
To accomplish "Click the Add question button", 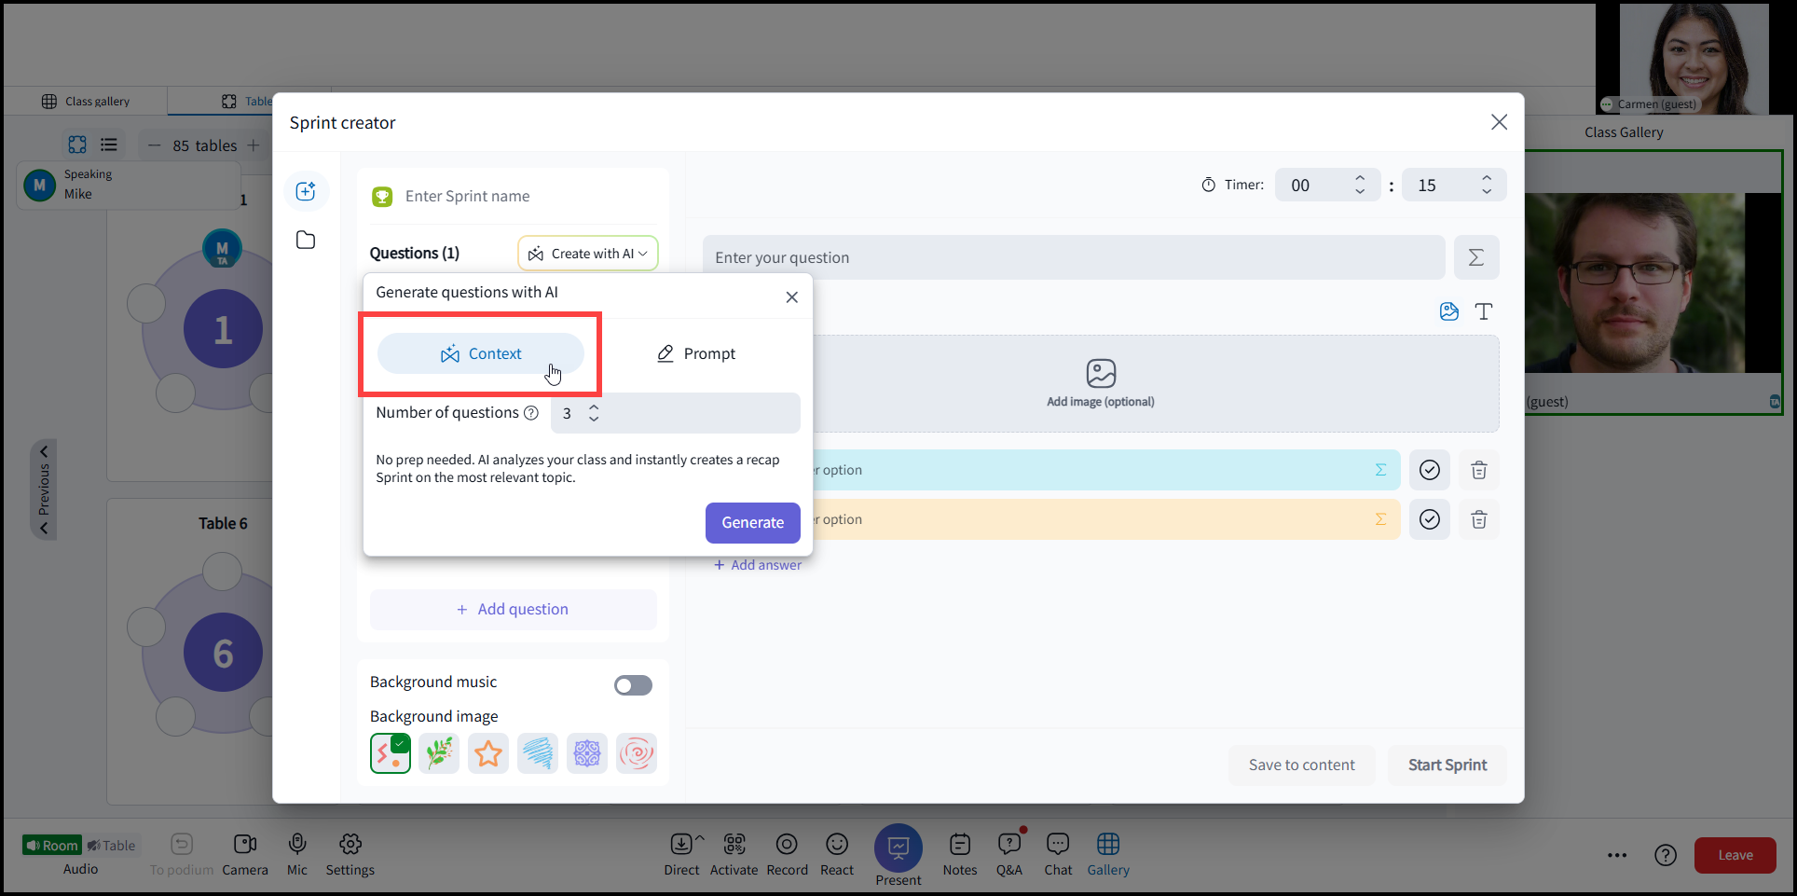I will (514, 609).
